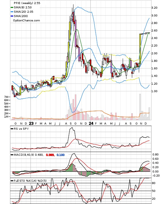Click the tall yellow candle in November 2024
163x204 pixels.
pos(140,49)
